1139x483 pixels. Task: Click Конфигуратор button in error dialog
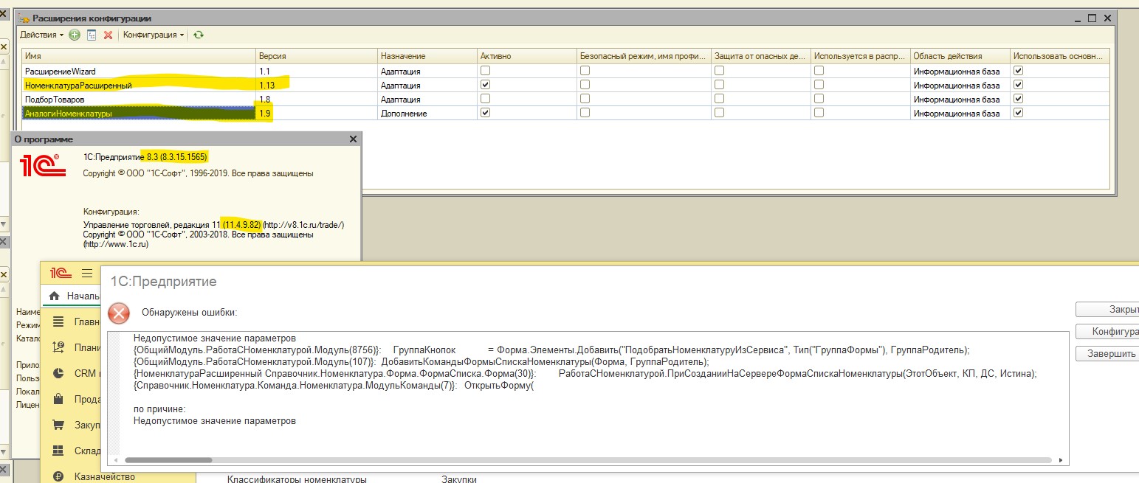(1107, 331)
